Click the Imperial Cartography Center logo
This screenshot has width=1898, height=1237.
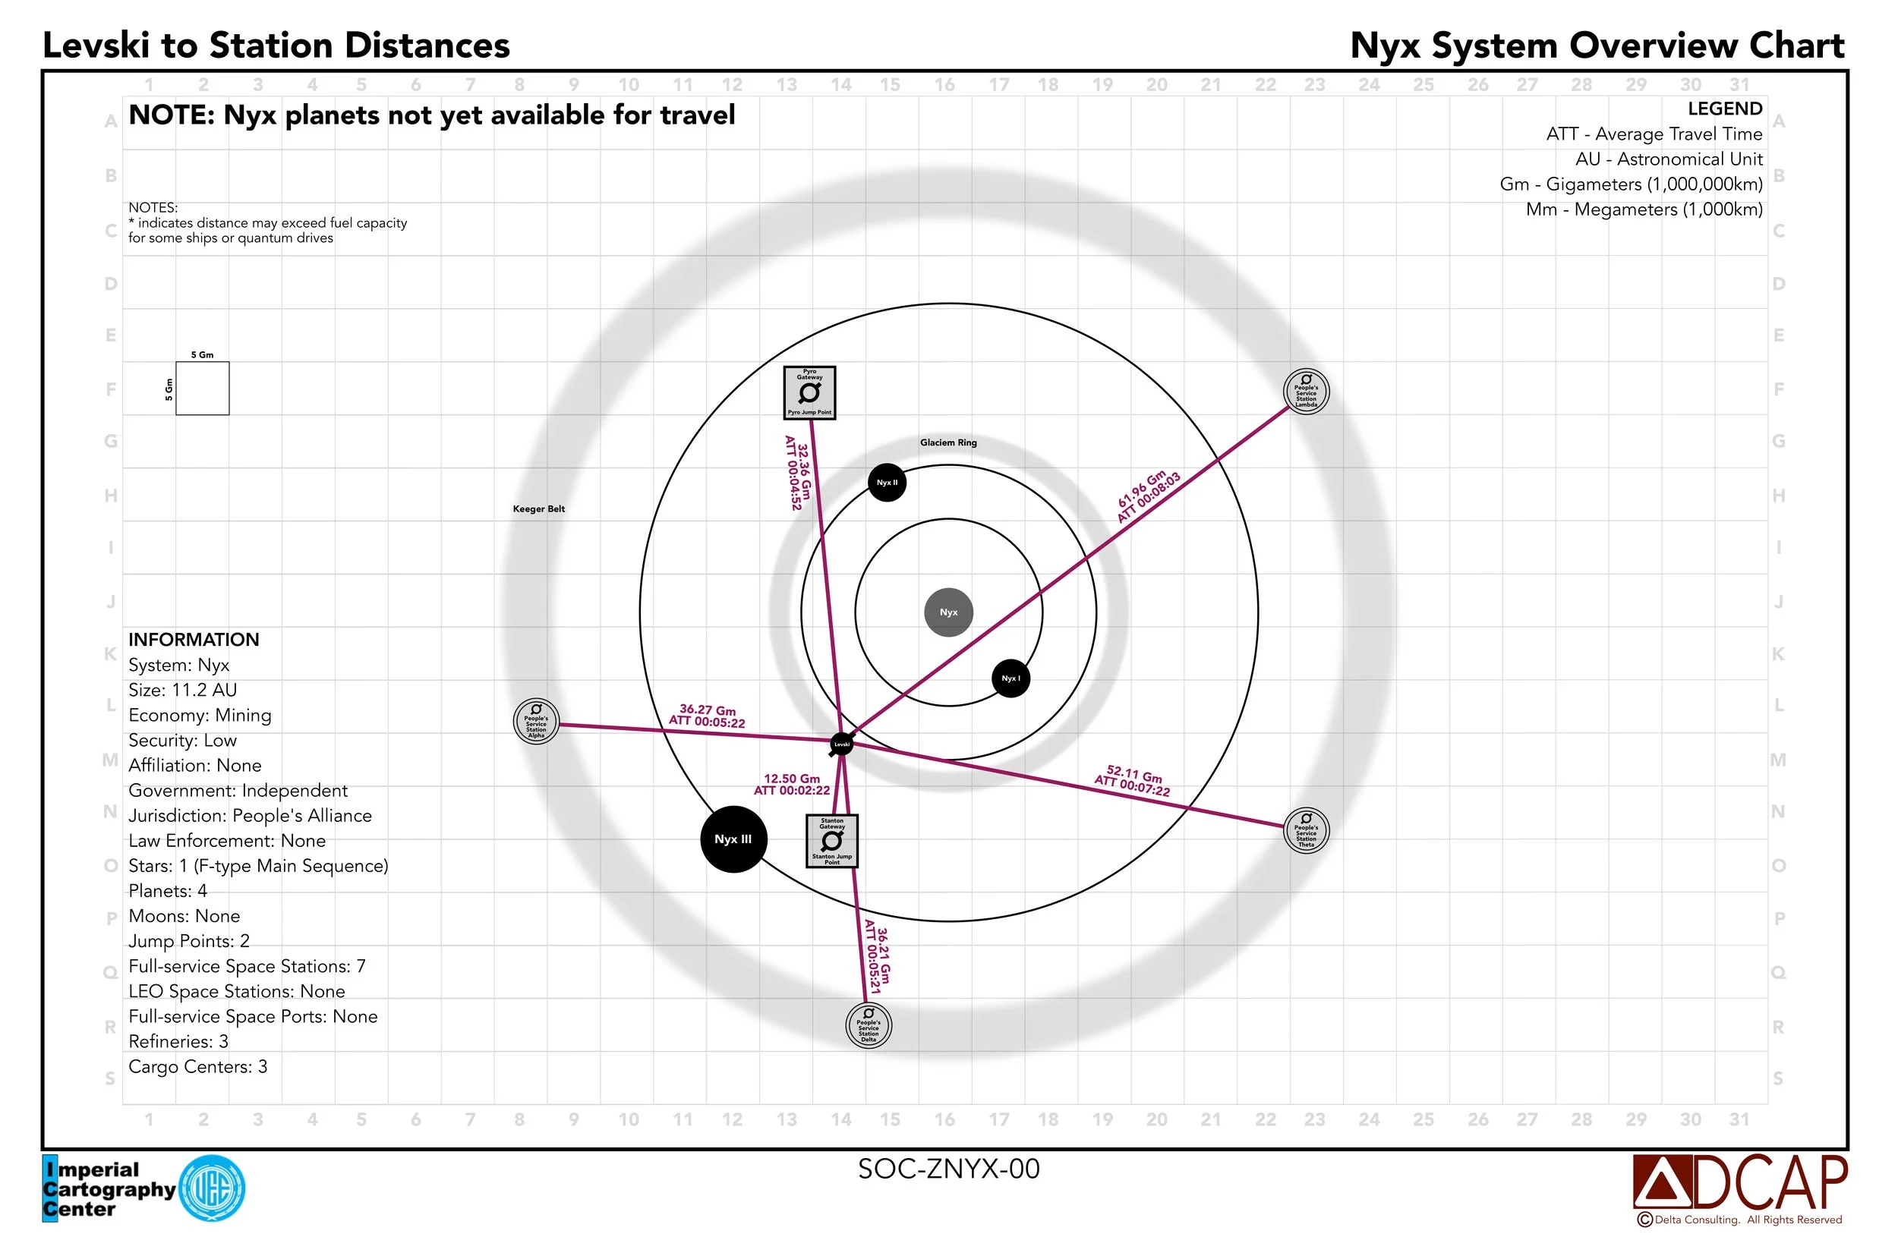pos(143,1188)
